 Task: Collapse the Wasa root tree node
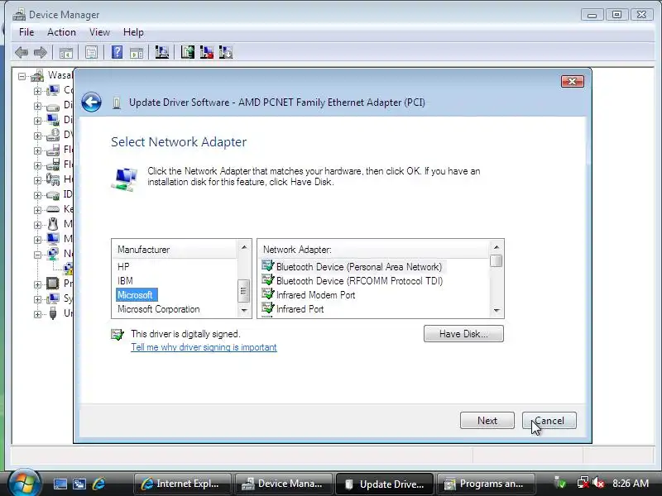(x=22, y=76)
